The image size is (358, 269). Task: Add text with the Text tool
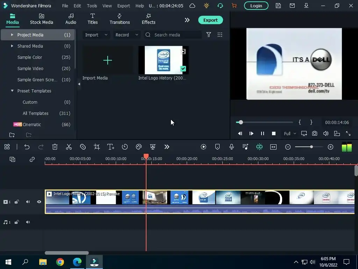pos(111,147)
